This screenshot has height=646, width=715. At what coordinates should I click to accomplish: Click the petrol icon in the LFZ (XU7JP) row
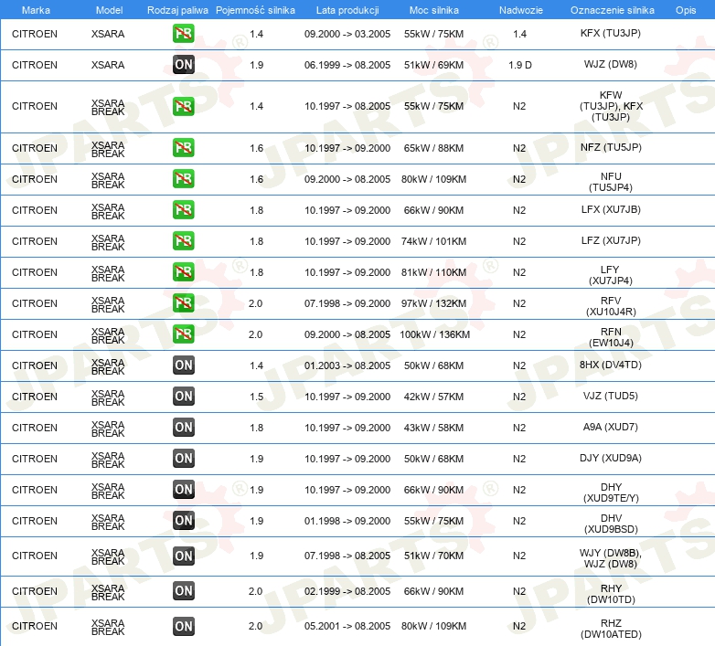click(183, 240)
